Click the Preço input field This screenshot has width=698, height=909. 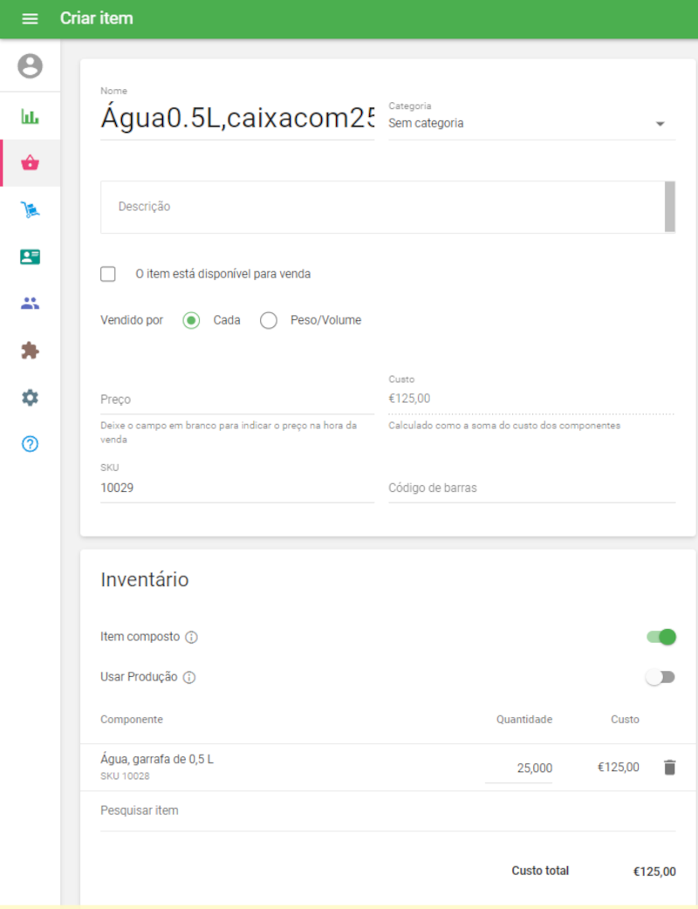[x=237, y=400]
